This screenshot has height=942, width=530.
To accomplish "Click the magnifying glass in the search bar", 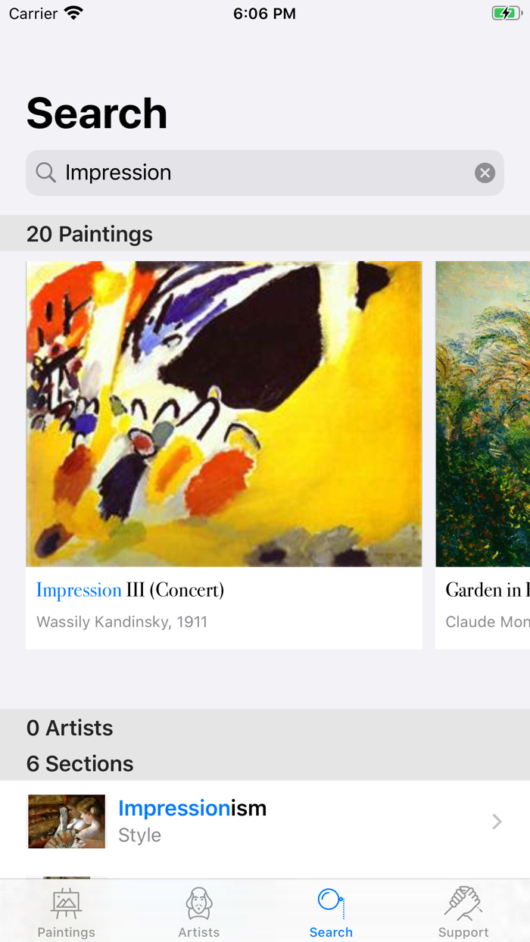I will (45, 173).
